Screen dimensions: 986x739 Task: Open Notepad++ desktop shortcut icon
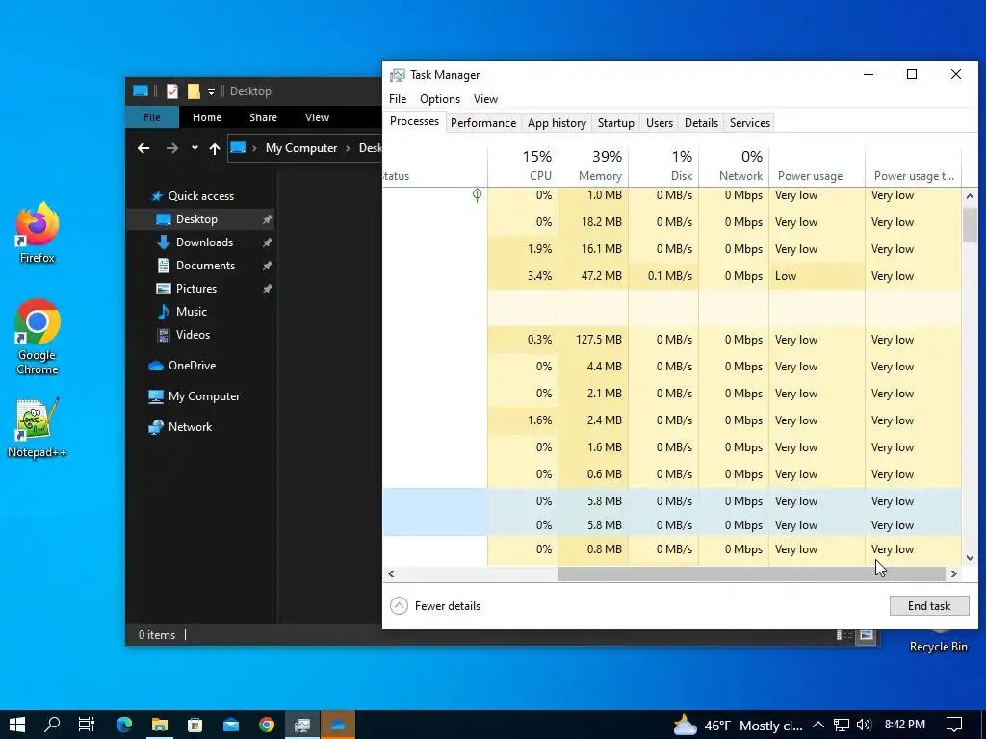tap(37, 427)
